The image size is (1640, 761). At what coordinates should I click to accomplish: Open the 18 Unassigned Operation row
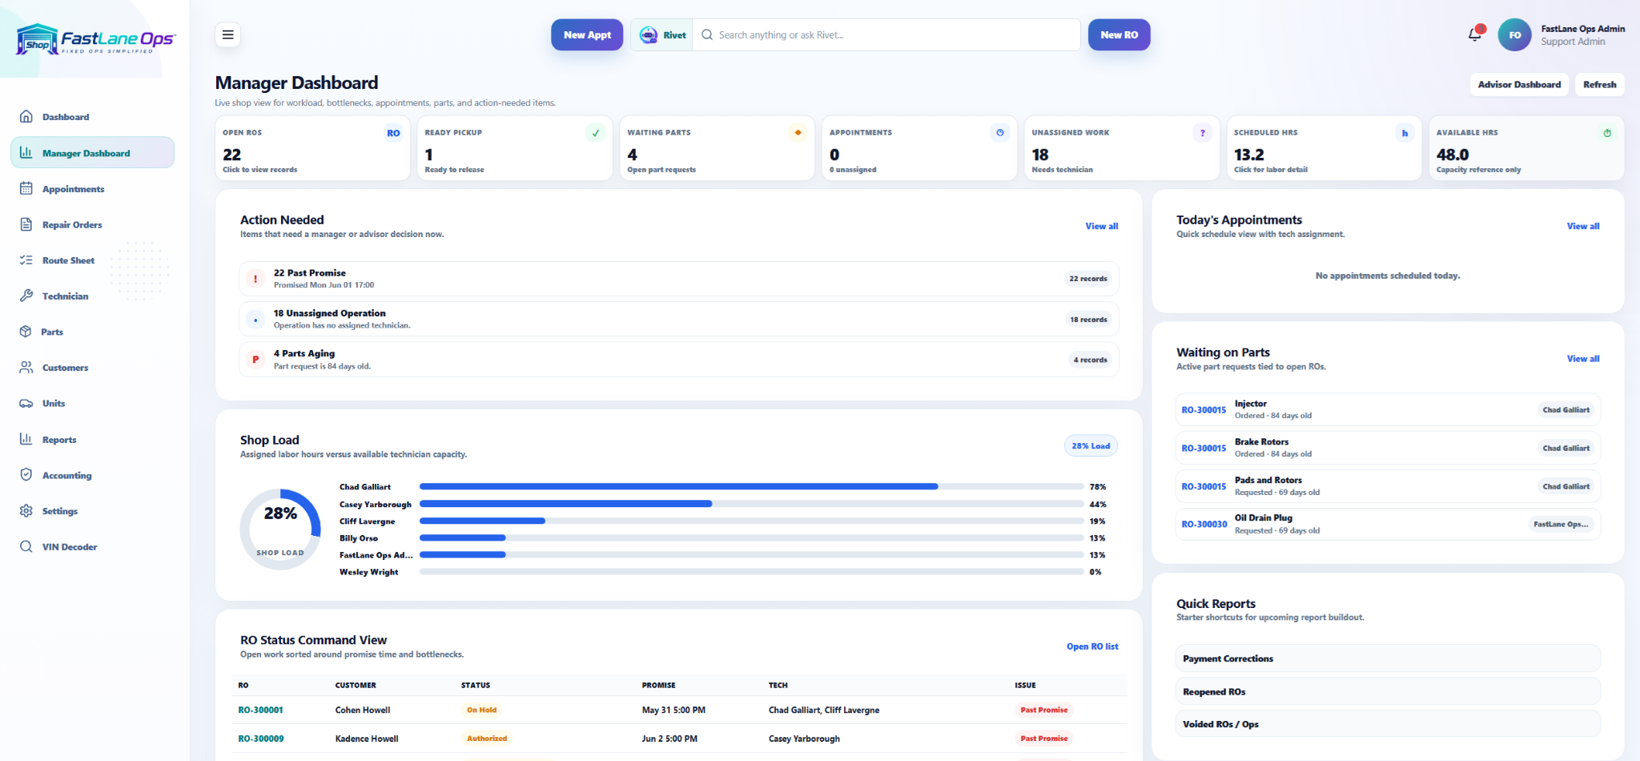coord(678,319)
